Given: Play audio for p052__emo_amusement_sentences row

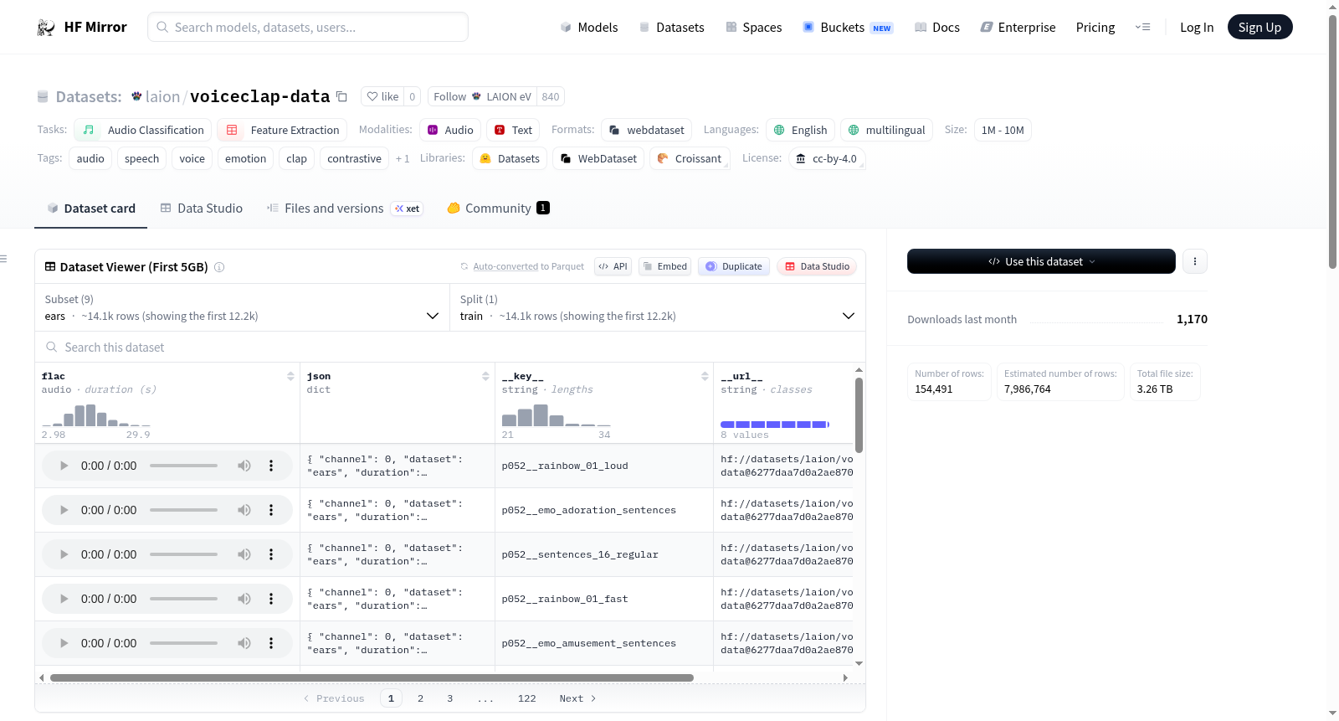Looking at the screenshot, I should [x=64, y=643].
